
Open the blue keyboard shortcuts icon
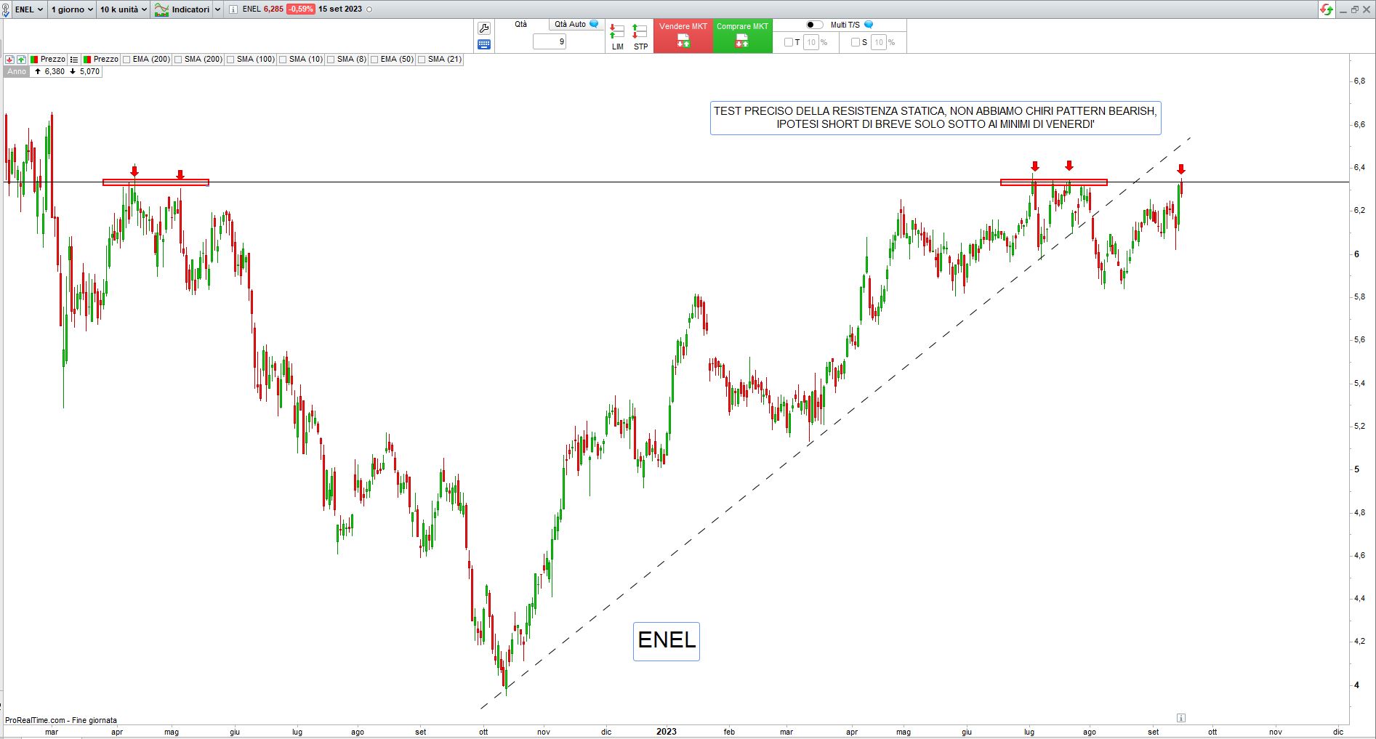(x=484, y=44)
